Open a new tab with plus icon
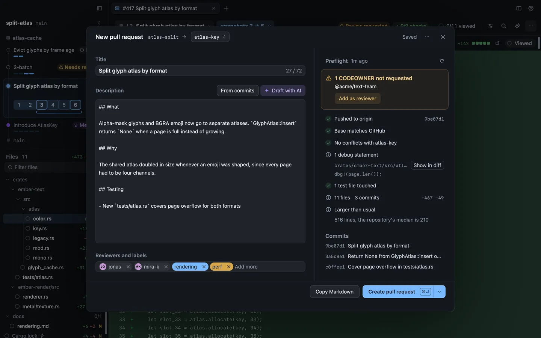 (226, 8)
